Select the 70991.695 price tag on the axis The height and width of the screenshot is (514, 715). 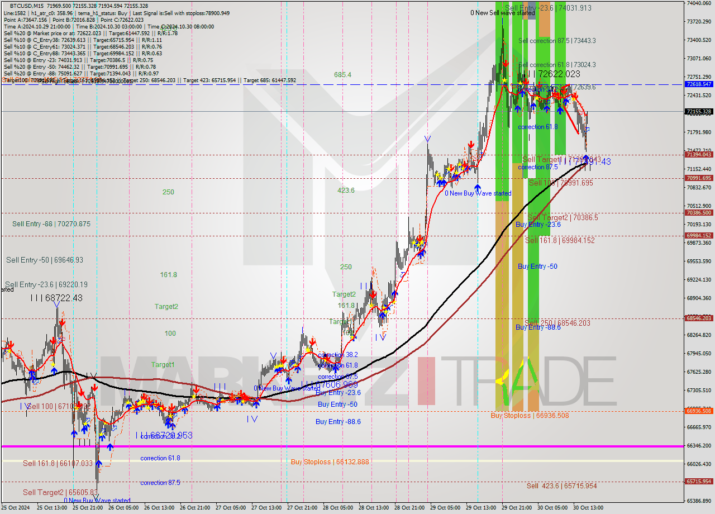(x=698, y=178)
